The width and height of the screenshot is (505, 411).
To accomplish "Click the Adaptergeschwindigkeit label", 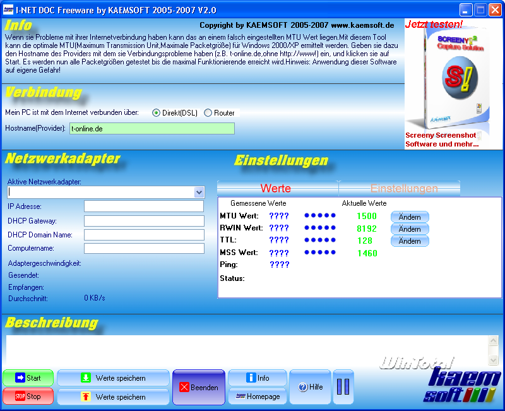I will point(44,263).
